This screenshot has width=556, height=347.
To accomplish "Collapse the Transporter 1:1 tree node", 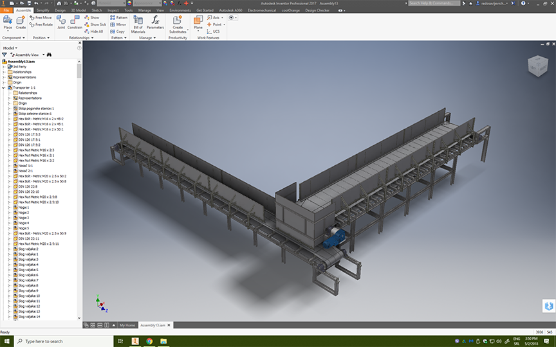I will 3,87.
